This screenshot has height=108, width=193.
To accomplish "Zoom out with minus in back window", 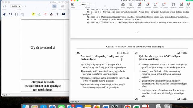I will tap(23, 6).
